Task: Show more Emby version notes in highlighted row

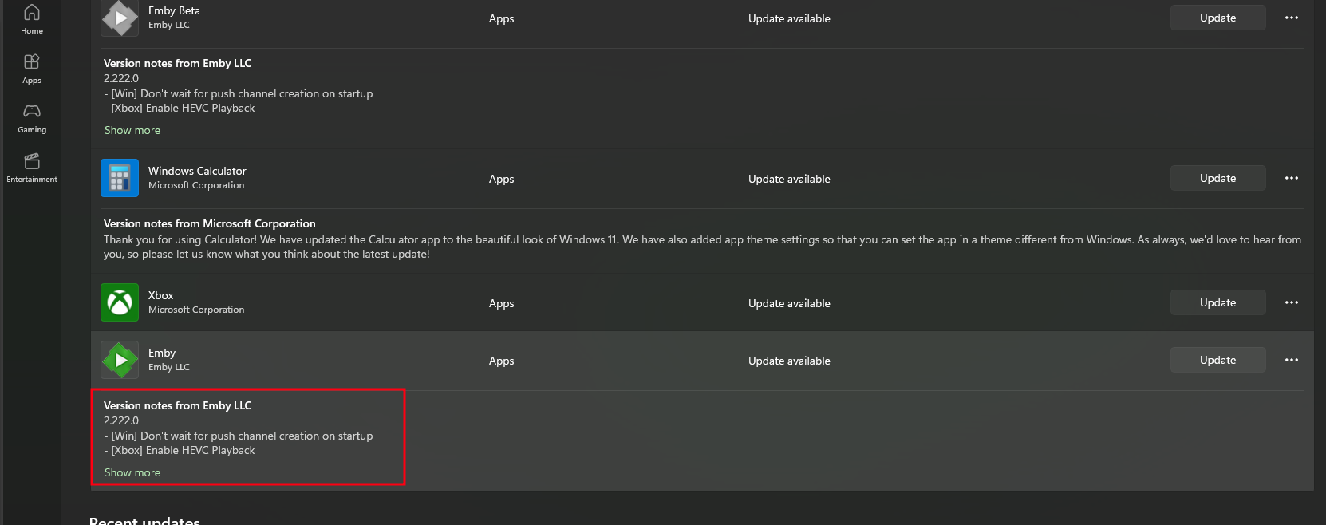Action: click(x=132, y=472)
